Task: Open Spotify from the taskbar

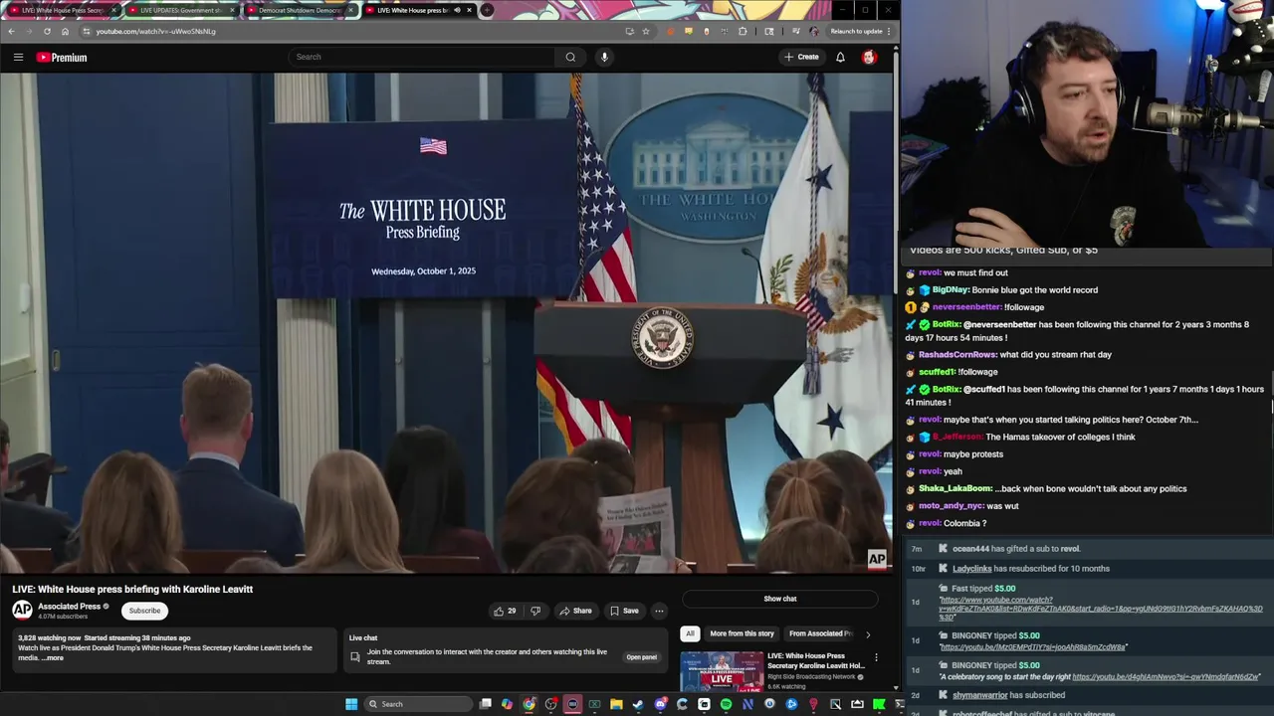Action: coord(726,704)
